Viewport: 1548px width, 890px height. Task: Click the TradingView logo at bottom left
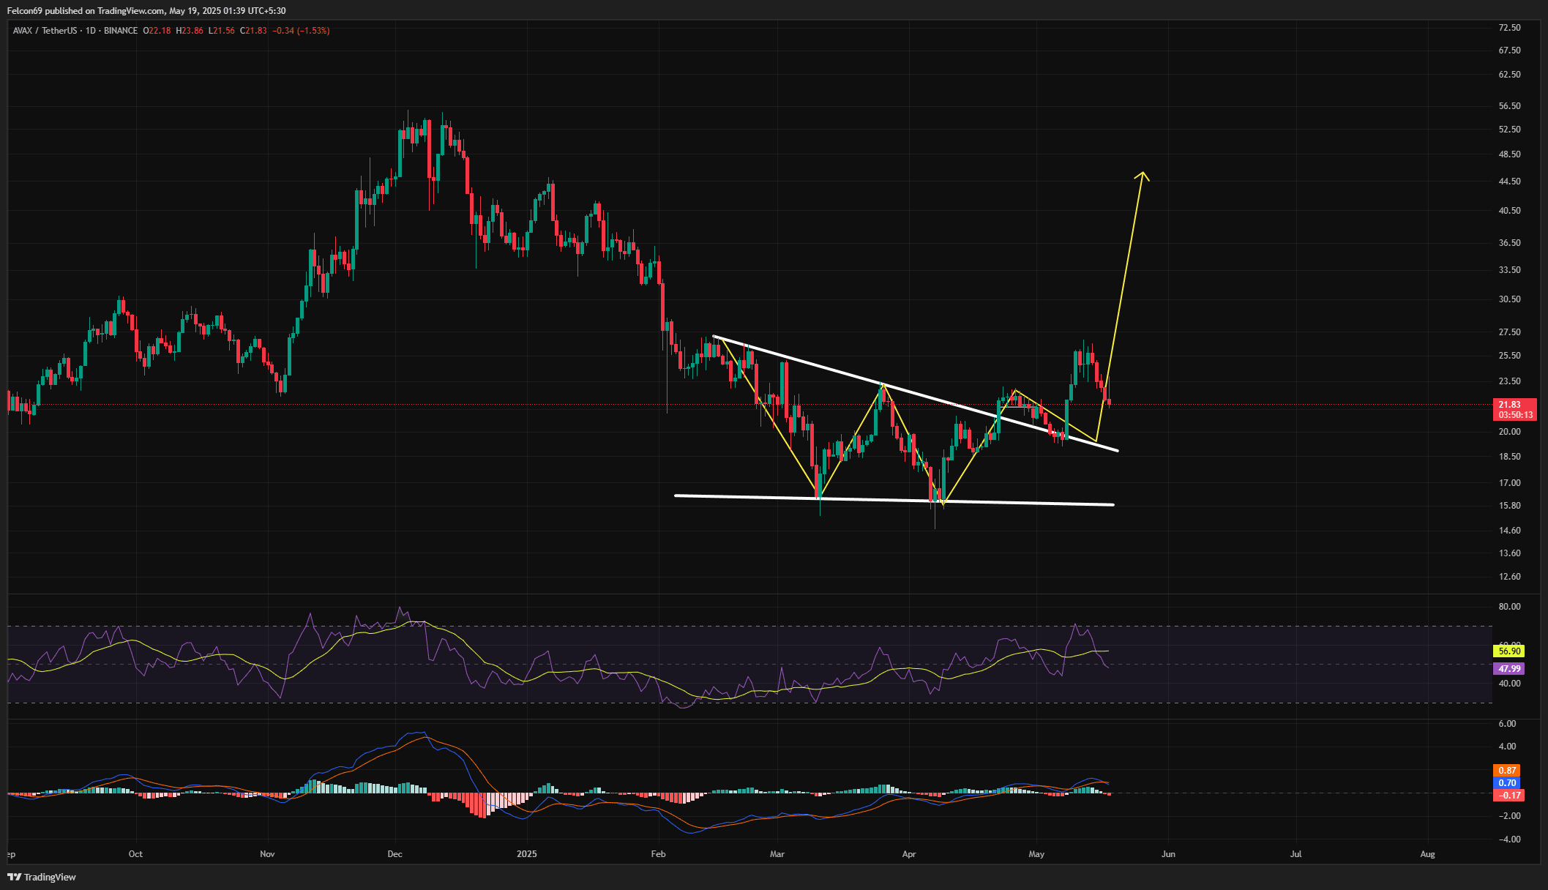pos(42,877)
